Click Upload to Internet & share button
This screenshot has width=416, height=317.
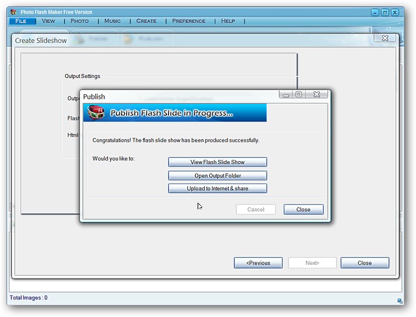click(218, 188)
